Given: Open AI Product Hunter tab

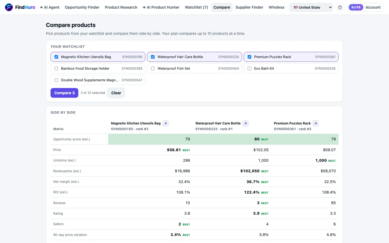Looking at the screenshot, I should (161, 7).
